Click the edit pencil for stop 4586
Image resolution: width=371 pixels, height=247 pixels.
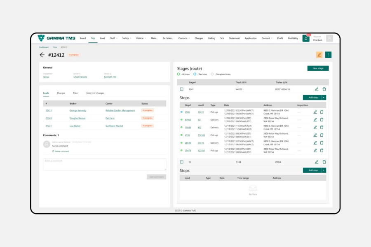315,112
